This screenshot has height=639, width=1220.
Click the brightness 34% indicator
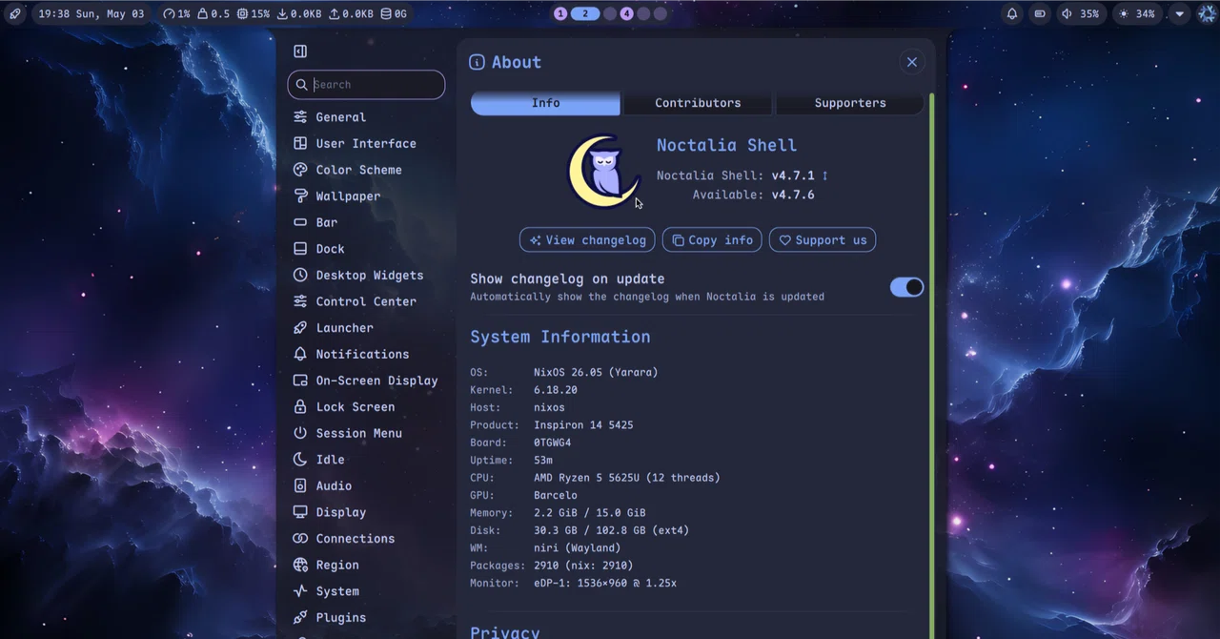tap(1136, 14)
